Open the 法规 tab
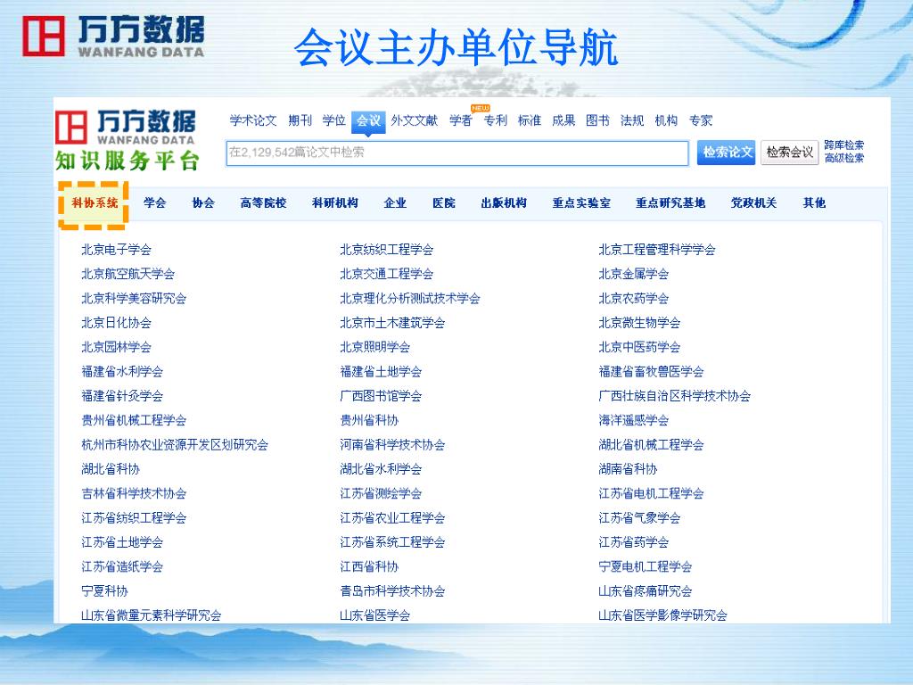The width and height of the screenshot is (913, 685). 632,120
